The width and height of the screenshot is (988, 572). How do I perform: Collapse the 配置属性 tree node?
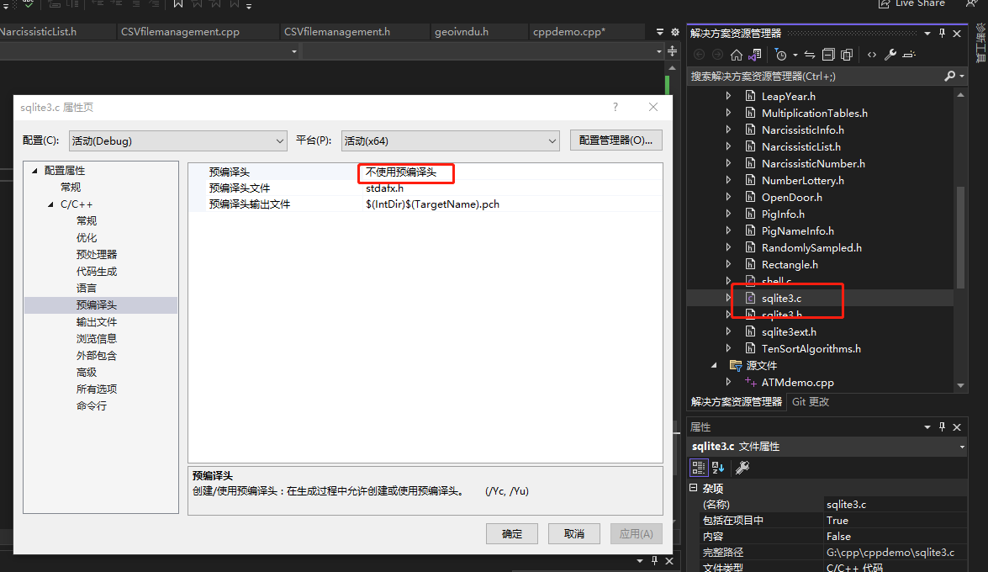[x=34, y=171]
